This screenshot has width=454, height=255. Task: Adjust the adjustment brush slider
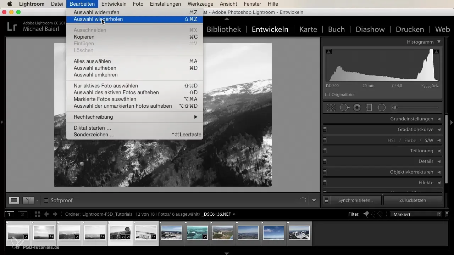415,108
